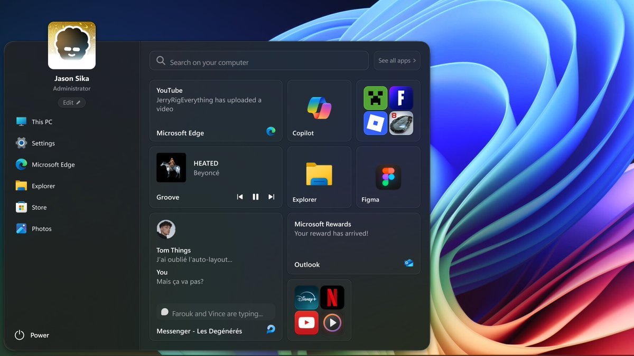This screenshot has height=356, width=634.
Task: Click the Outlook label on Rewards tile
Action: [x=307, y=265]
